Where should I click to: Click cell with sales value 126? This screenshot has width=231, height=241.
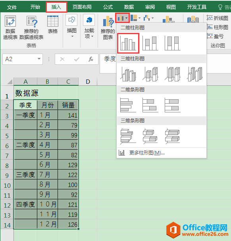[x=68, y=224]
